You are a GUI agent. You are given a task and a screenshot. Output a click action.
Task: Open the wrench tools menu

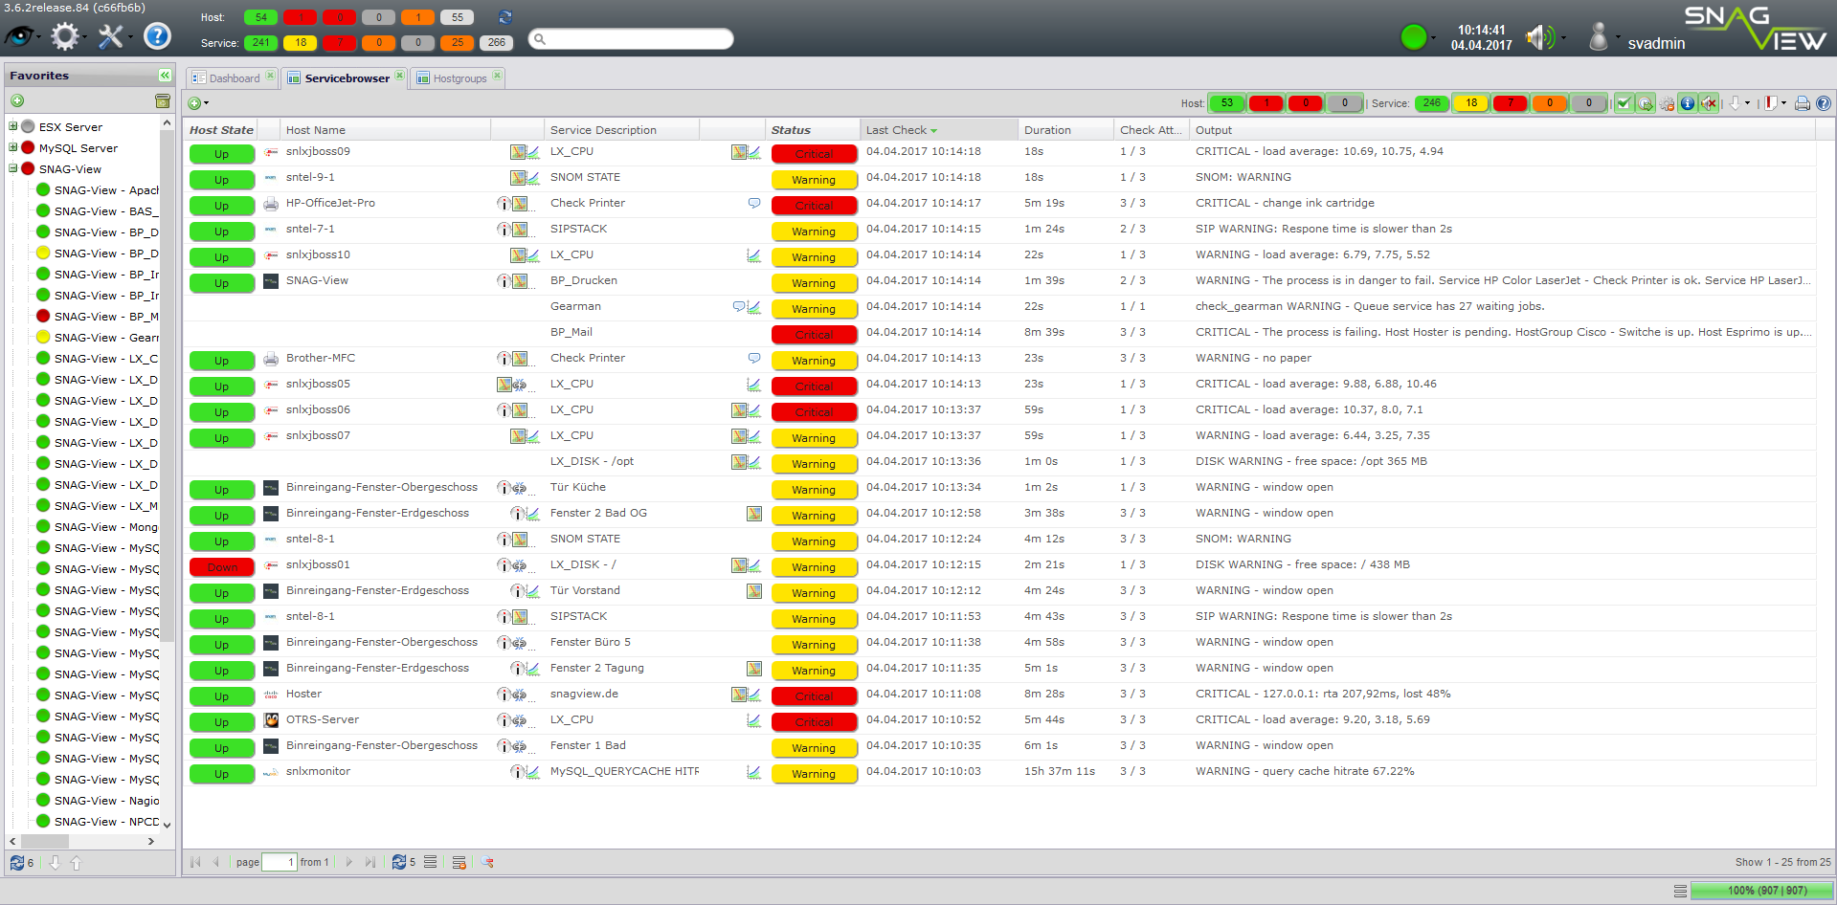click(110, 36)
